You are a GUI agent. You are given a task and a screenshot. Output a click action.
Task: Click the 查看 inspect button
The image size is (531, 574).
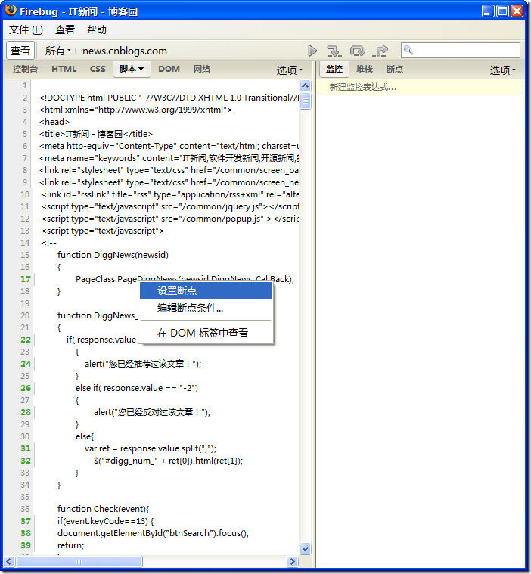click(x=20, y=51)
